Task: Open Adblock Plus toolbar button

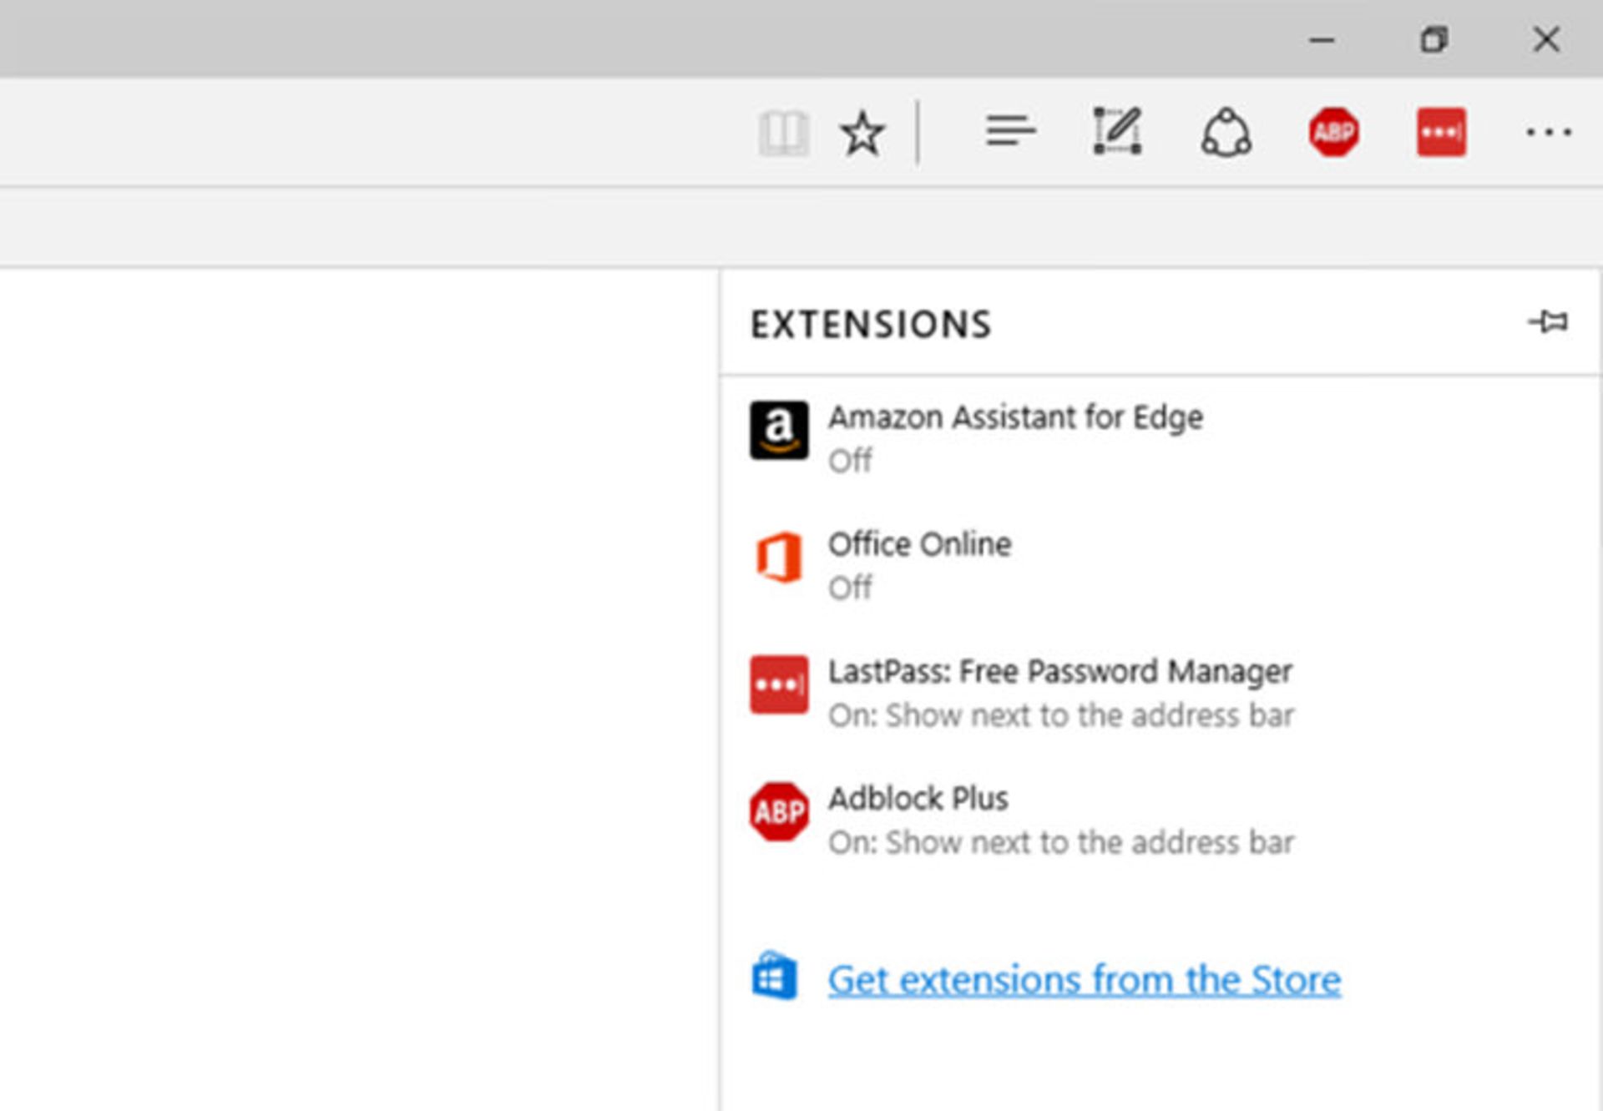Action: coord(1333,132)
